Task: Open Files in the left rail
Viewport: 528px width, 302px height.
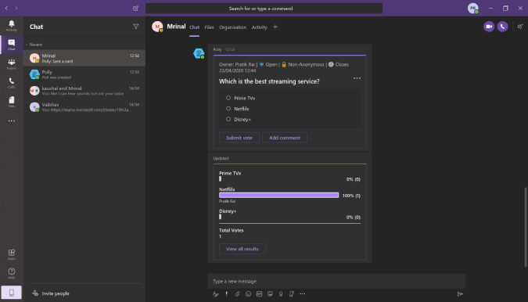Action: coord(12,102)
